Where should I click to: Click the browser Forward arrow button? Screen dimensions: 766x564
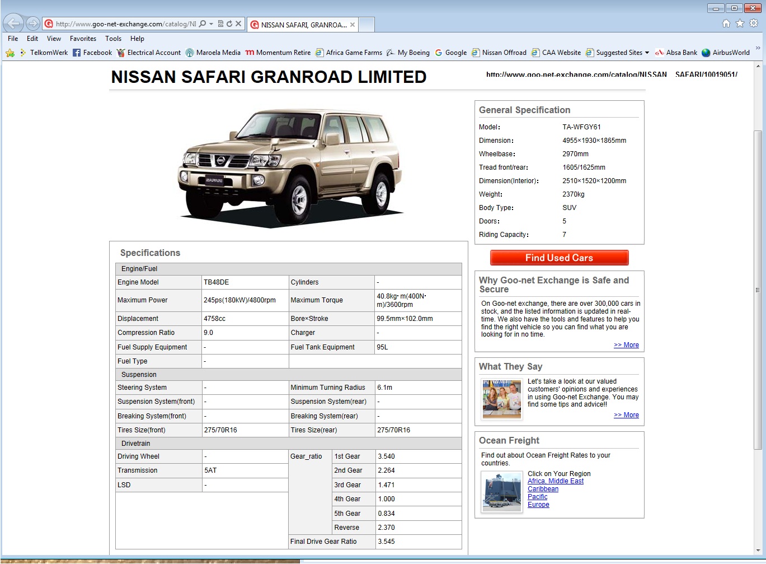tap(33, 24)
